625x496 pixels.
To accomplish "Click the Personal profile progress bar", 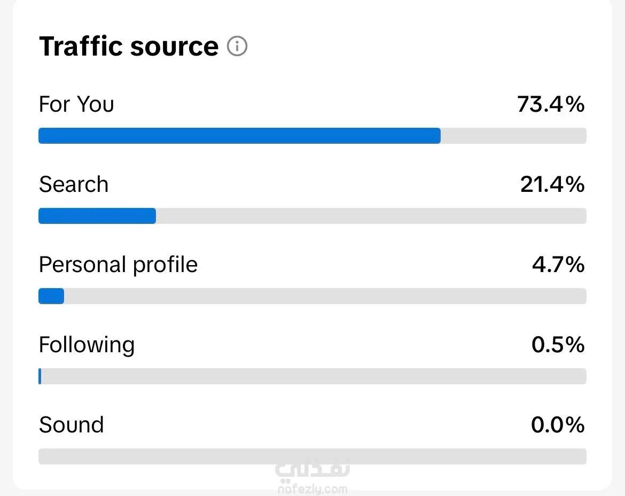I will tap(312, 296).
